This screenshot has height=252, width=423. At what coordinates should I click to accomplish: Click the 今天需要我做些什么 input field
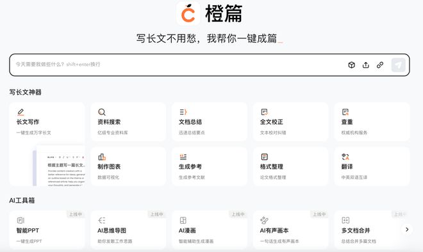click(x=178, y=65)
